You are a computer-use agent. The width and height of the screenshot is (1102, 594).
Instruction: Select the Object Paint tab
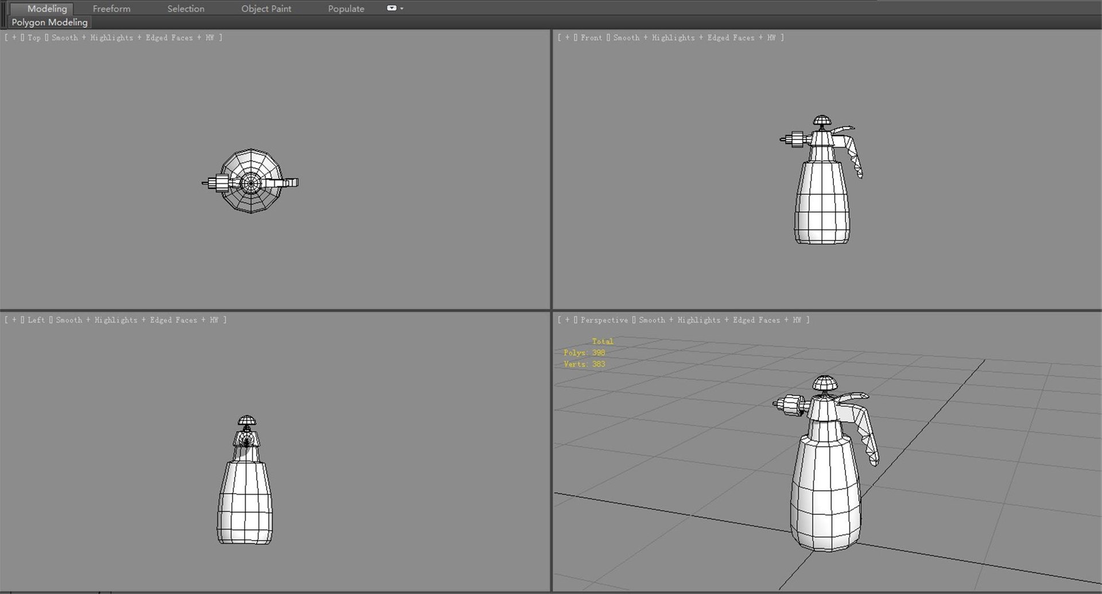click(x=266, y=9)
